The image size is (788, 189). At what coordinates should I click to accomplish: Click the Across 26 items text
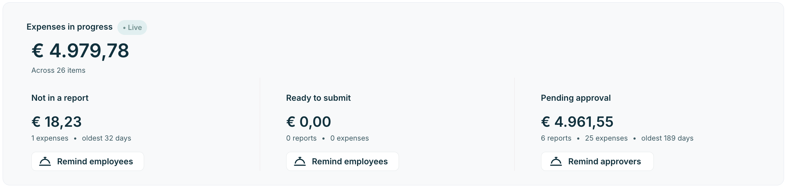[58, 70]
